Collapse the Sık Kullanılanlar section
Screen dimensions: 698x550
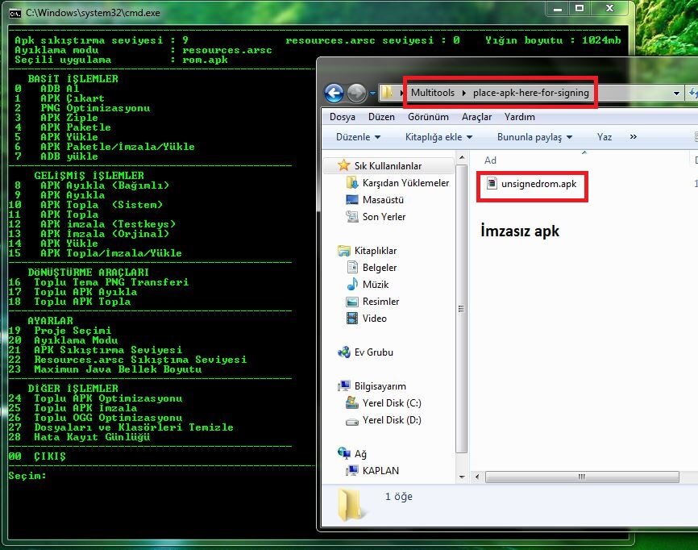[x=330, y=165]
